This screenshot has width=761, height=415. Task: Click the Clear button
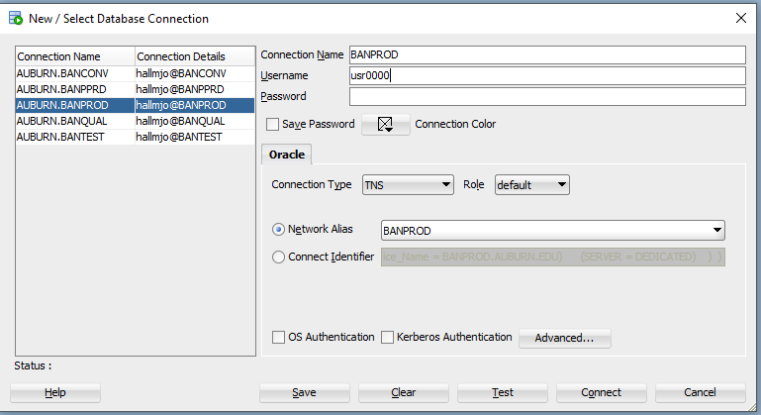pos(404,392)
